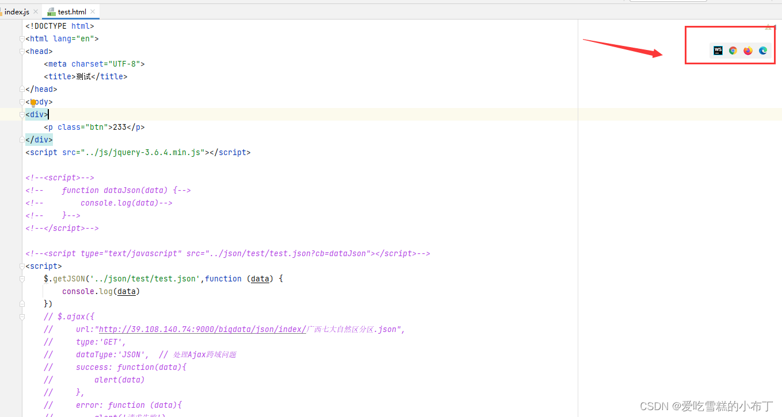Click the fold marker at closing /head tag
This screenshot has height=417, width=782.
tap(22, 90)
